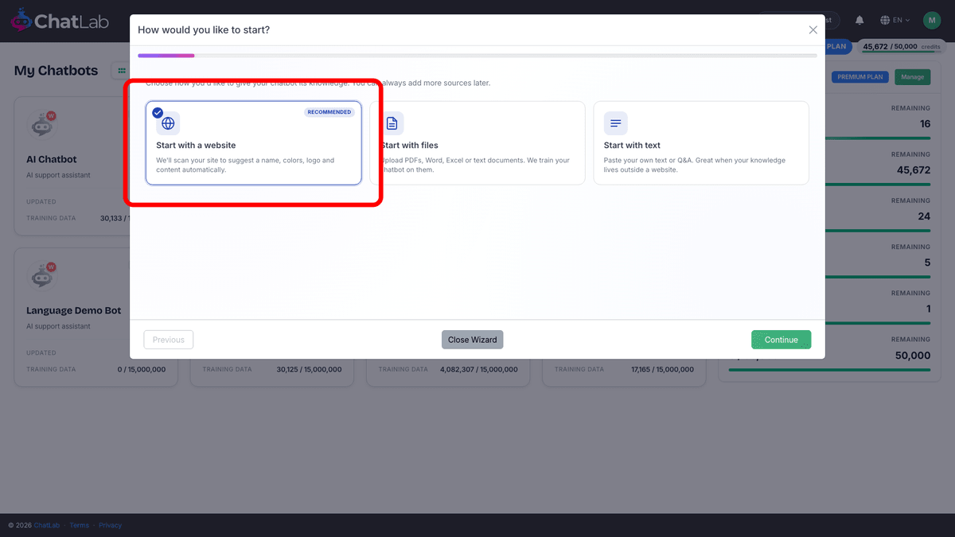Click the wizard progress bar
Screen dimensions: 955x537
[x=477, y=56]
